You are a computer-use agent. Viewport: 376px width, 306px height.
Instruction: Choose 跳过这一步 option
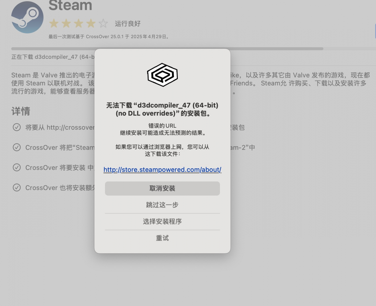pos(162,205)
